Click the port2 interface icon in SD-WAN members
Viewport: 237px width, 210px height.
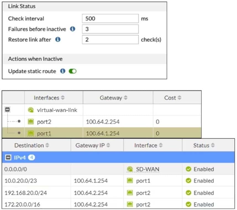[x=31, y=122]
